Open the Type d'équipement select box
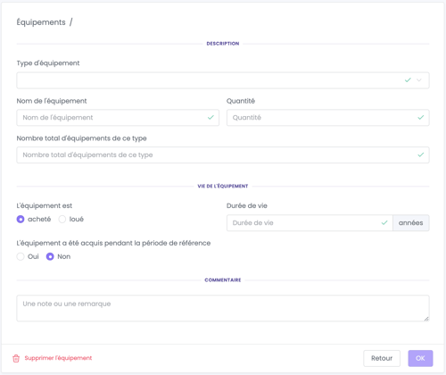The width and height of the screenshot is (446, 375). (223, 80)
